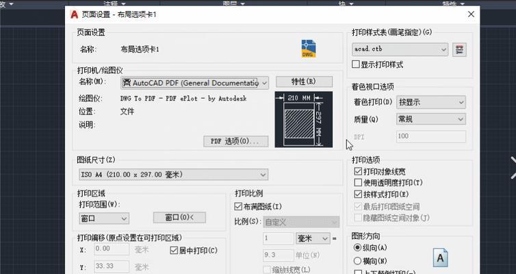Viewport: 516px width, 274px height.
Task: Click the X offset 0.00 field
Action: [112, 249]
